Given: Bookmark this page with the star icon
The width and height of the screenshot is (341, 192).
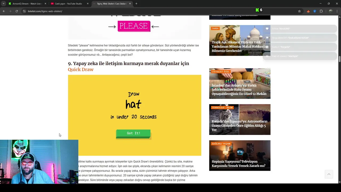Looking at the screenshot, I should click(299, 11).
